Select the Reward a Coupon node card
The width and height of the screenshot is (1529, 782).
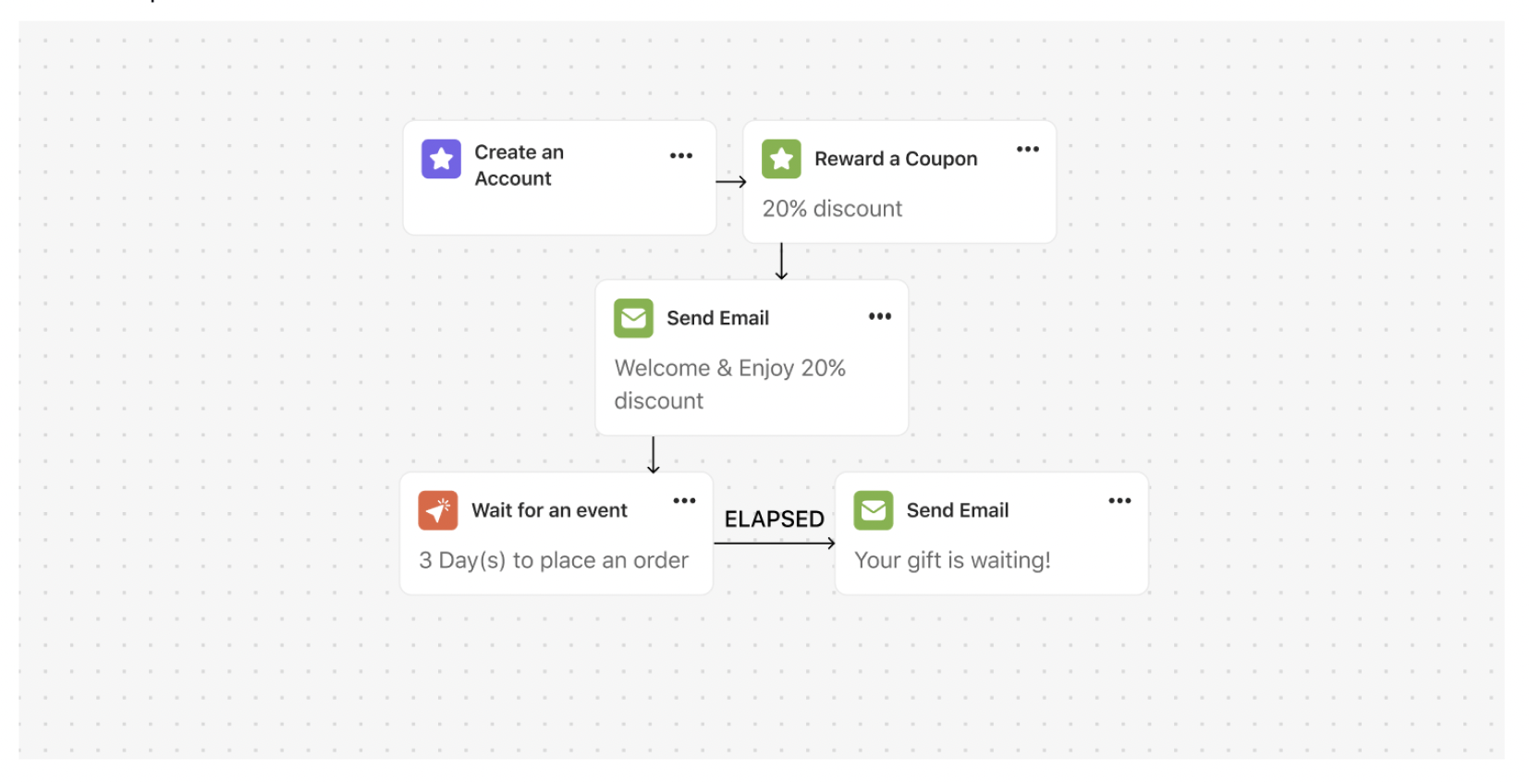(899, 181)
